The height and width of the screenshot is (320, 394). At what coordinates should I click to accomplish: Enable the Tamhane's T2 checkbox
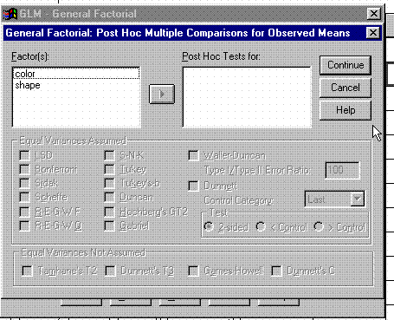(27, 271)
